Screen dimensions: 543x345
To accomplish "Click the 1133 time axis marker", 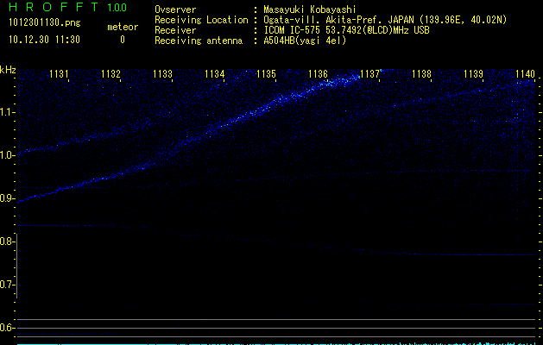I will coord(162,73).
